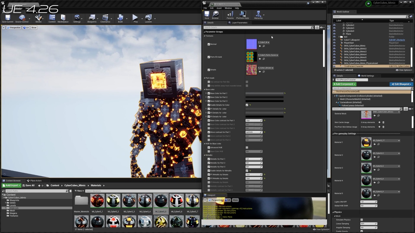Click the Play button in main toolbar
Image resolution: width=415 pixels, height=233 pixels.
136,18
